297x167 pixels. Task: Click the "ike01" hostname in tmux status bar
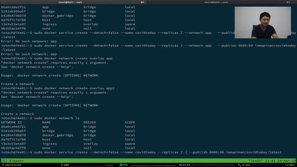[256, 161]
